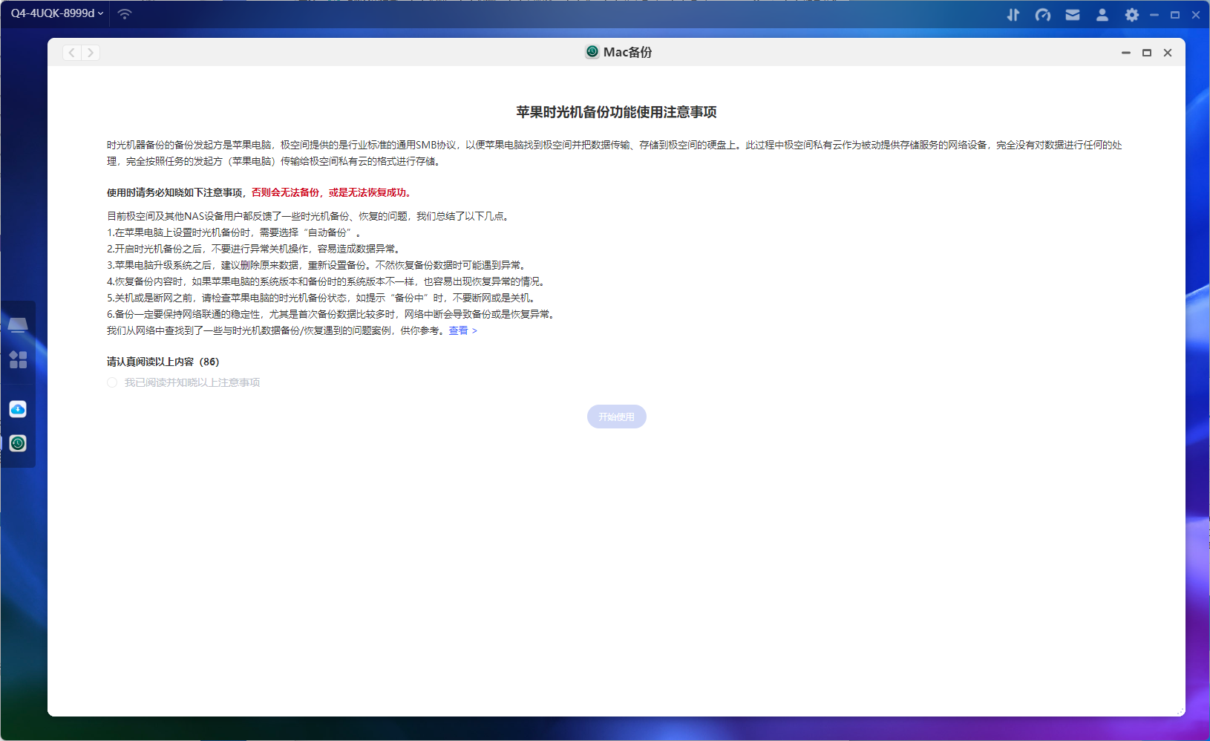
Task: Maximize the outer client window
Action: pyautogui.click(x=1175, y=15)
